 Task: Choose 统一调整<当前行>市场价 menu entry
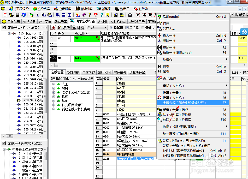pos(193,134)
